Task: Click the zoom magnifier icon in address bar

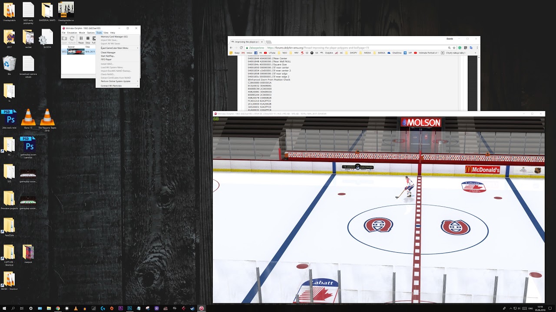Action: click(449, 48)
